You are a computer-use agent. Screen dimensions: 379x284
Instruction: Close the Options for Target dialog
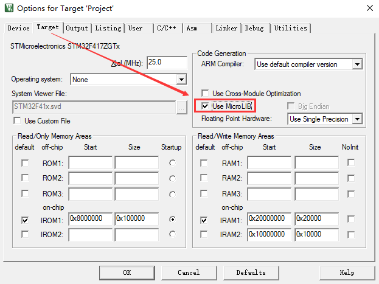(370, 8)
